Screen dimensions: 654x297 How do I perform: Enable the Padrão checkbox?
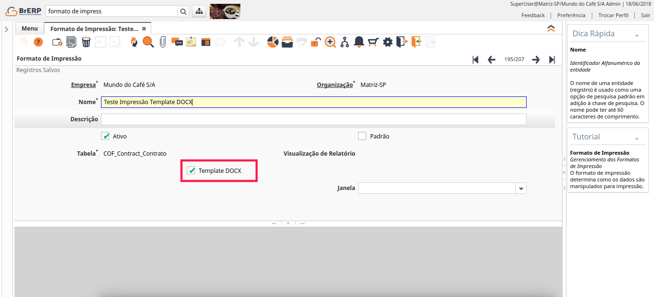coord(362,136)
